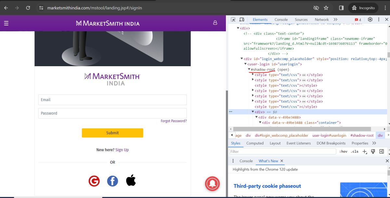View site information icon in address bar

(x=41, y=8)
